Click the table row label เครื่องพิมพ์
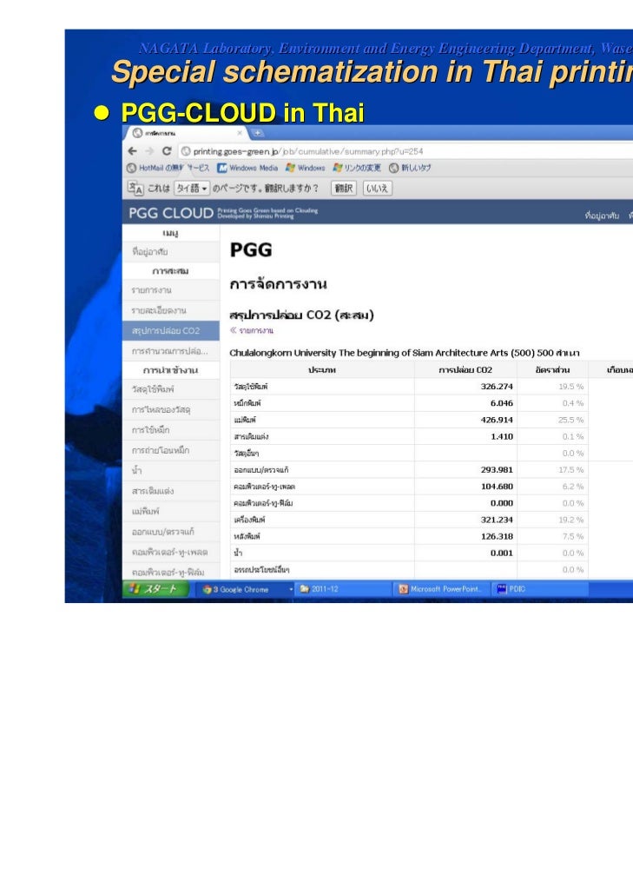The width and height of the screenshot is (633, 895). [x=249, y=520]
